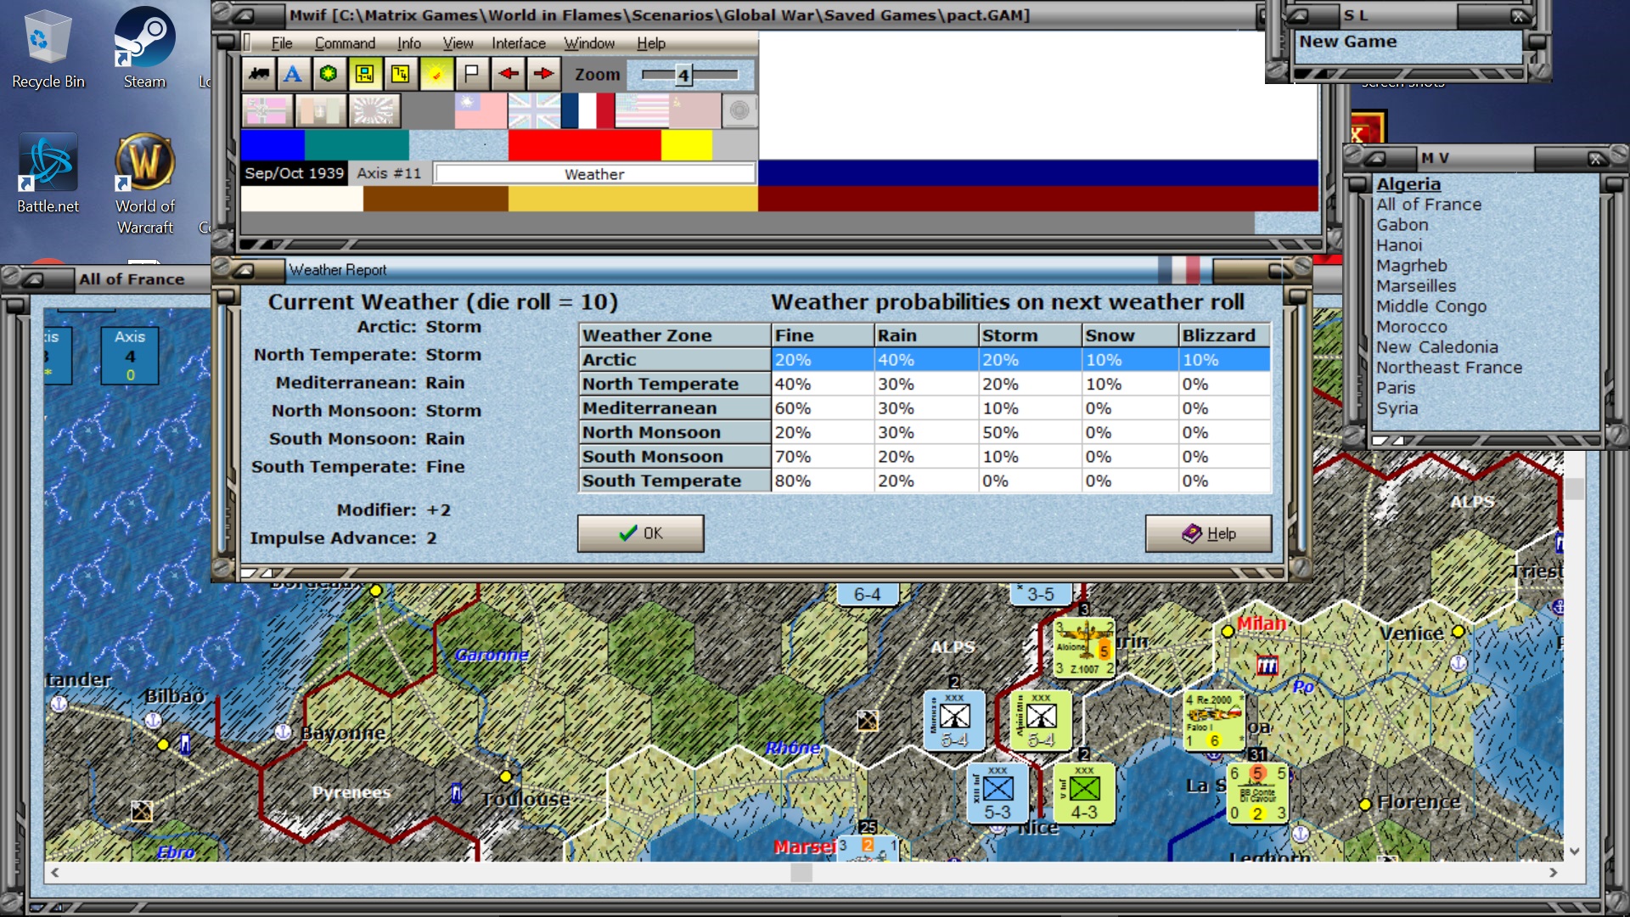Click the yellow unit status 74 icon
This screenshot has width=1630, height=917.
pos(400,75)
